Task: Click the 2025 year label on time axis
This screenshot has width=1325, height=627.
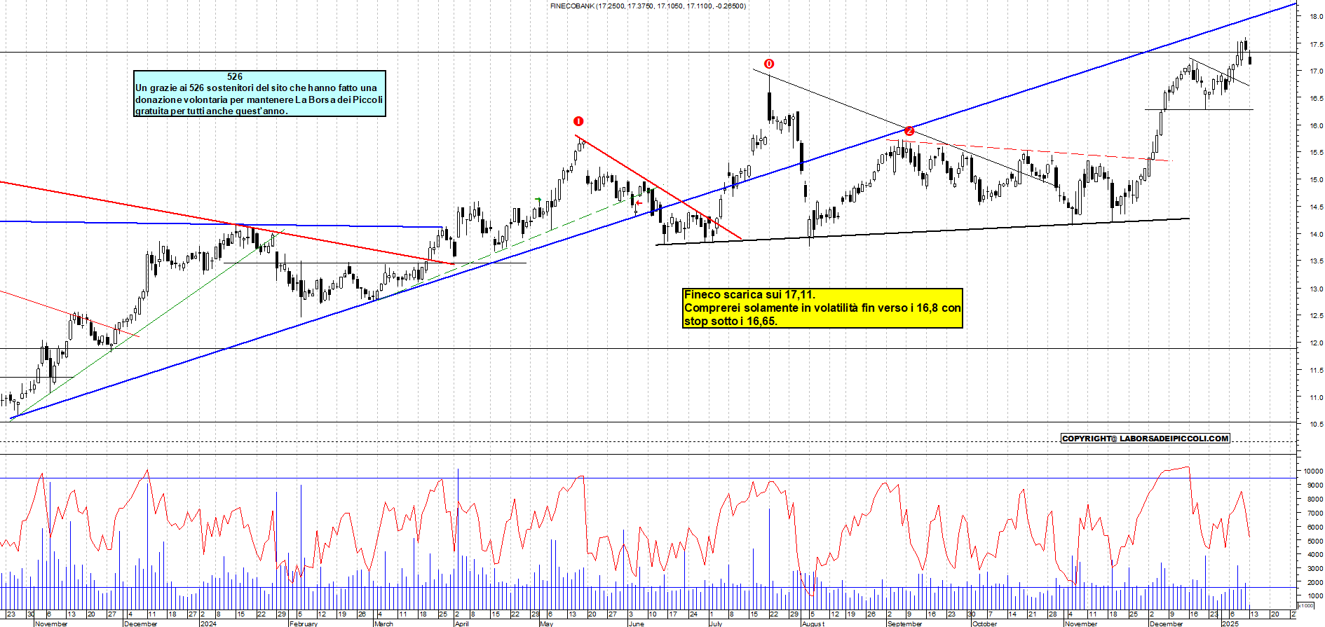Action: (1230, 623)
